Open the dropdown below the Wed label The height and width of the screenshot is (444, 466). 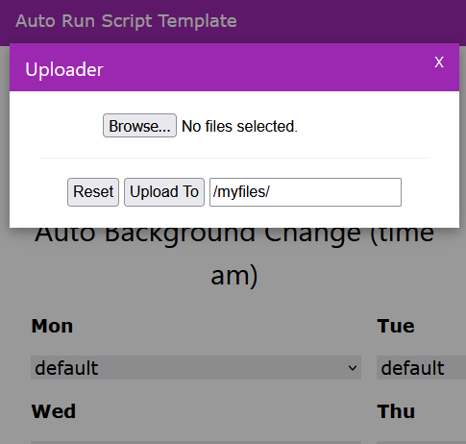point(196,442)
